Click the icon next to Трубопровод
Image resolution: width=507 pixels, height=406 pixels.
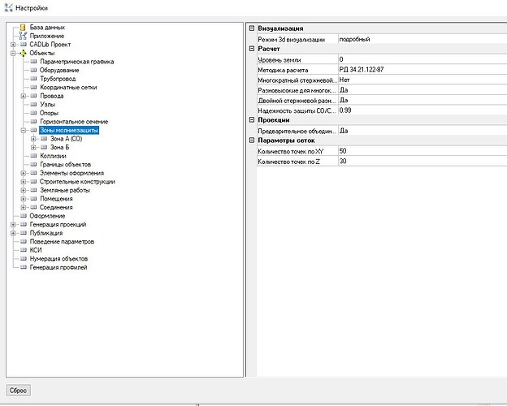(33, 79)
